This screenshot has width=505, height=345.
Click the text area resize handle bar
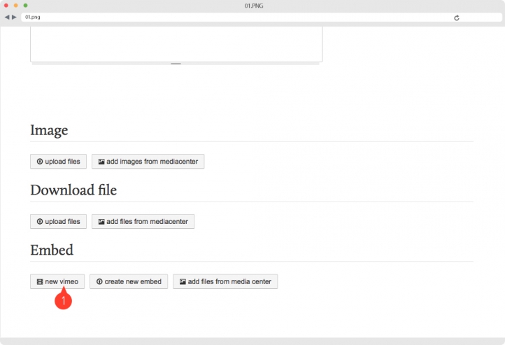pos(176,64)
